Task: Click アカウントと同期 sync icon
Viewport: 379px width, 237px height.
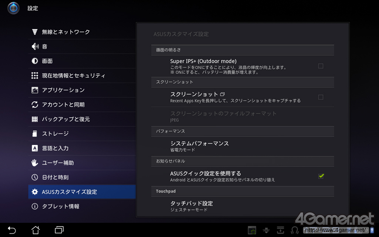Action: [35, 104]
